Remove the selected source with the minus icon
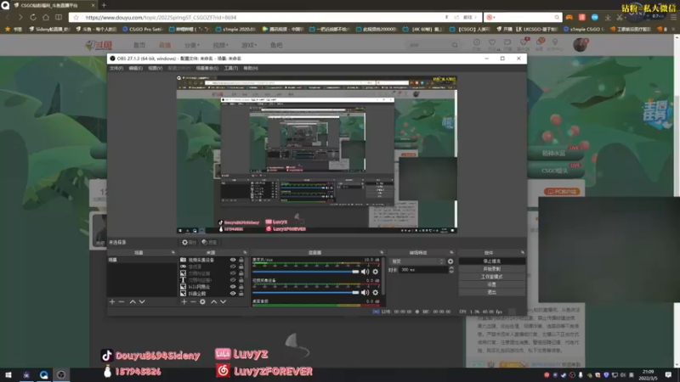 (194, 301)
